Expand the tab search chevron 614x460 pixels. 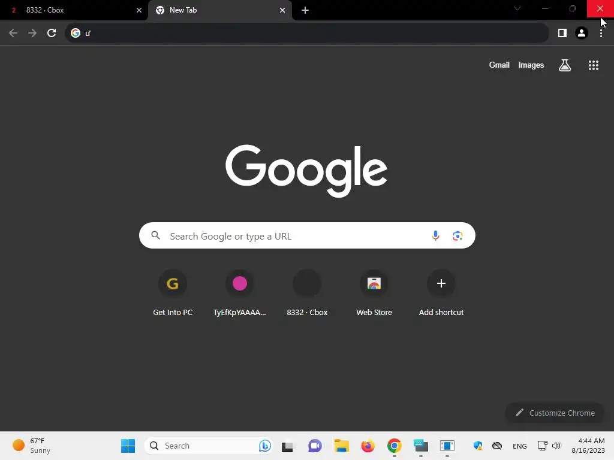pos(517,8)
